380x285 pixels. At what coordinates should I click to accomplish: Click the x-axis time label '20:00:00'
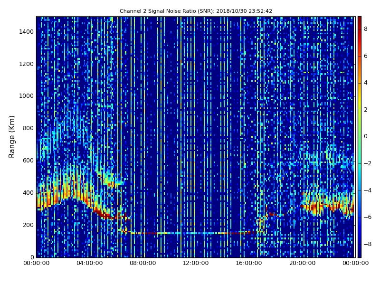tap(303, 263)
